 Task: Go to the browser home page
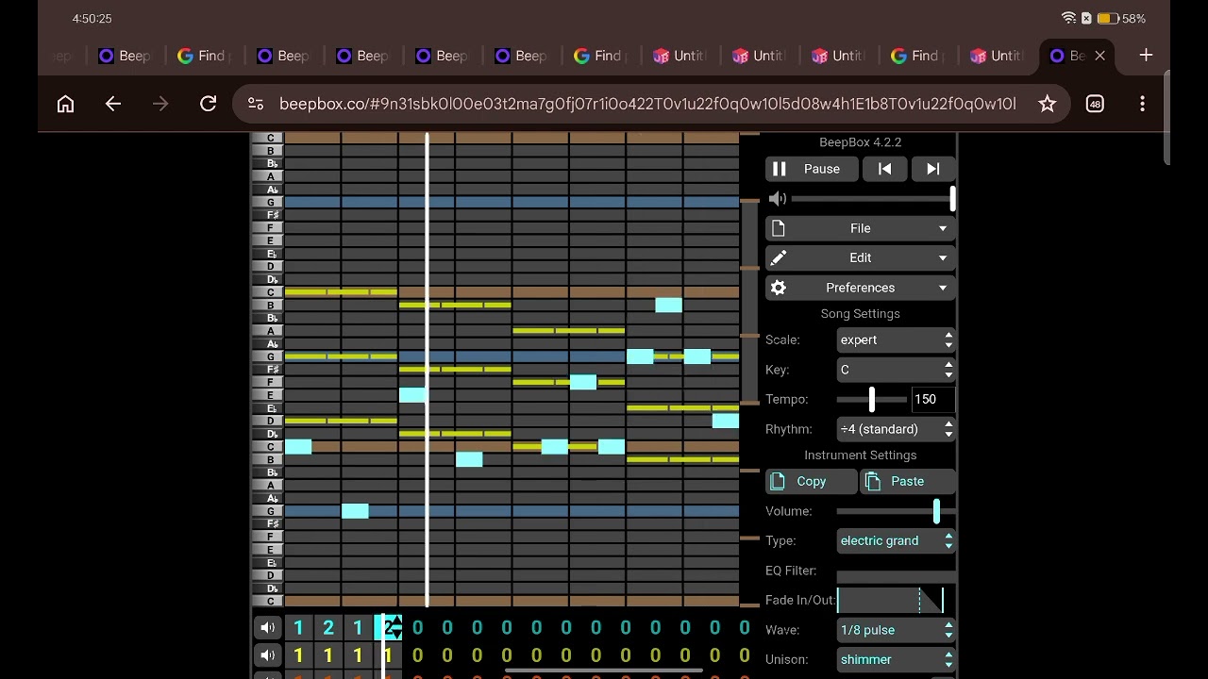click(x=65, y=104)
